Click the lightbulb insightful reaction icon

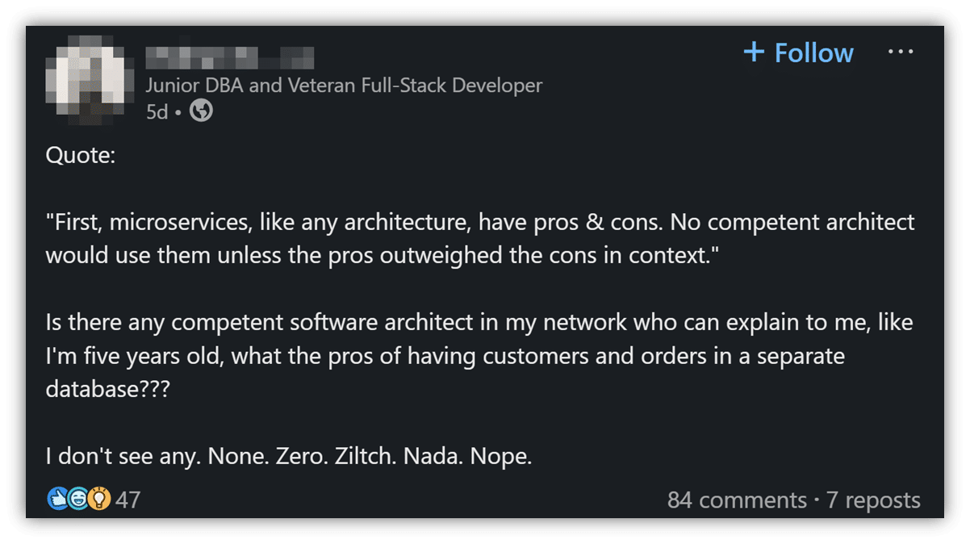(x=98, y=500)
